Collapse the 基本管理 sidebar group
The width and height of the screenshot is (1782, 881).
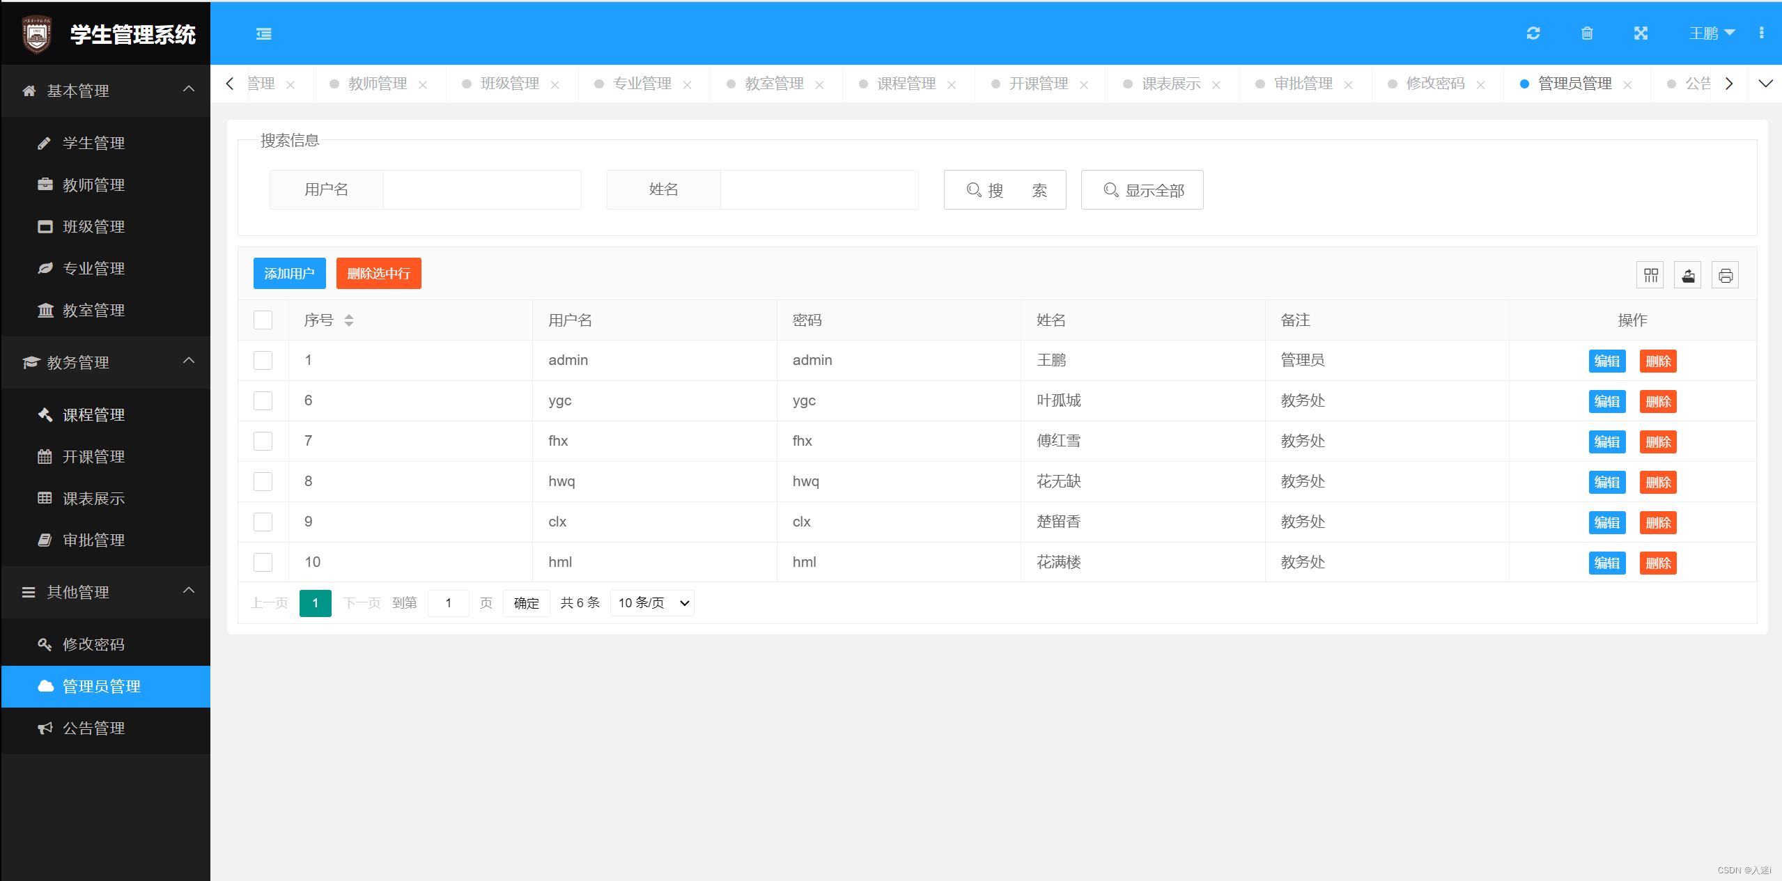point(106,91)
